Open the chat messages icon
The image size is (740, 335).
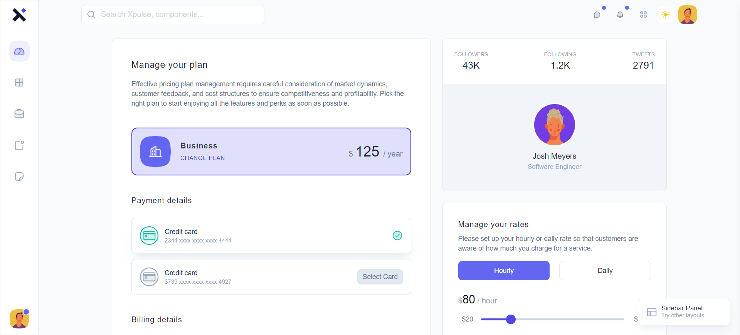(x=597, y=15)
